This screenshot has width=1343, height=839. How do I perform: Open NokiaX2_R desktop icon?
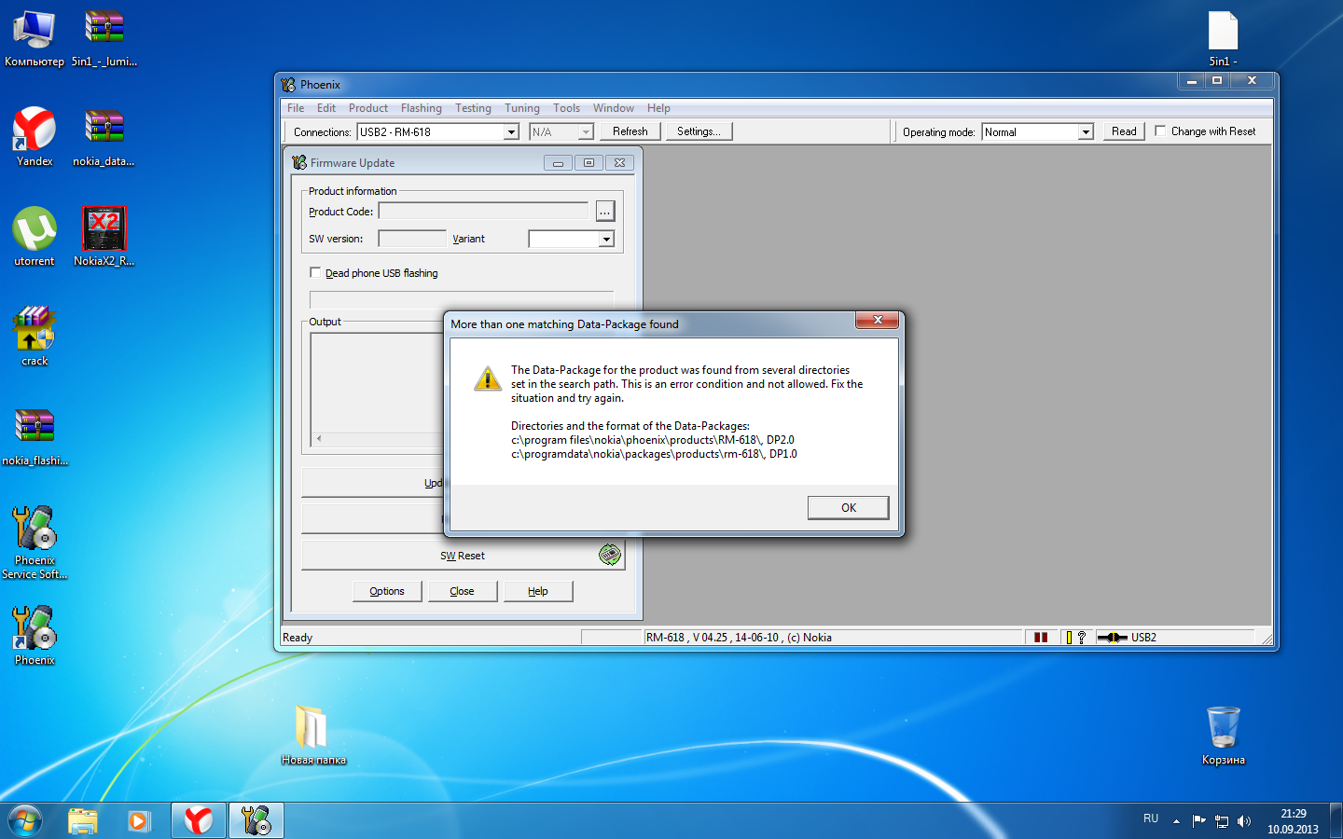coord(104,237)
